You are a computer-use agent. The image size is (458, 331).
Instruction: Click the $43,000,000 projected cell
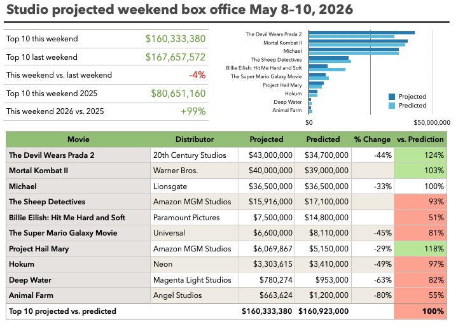pos(267,155)
